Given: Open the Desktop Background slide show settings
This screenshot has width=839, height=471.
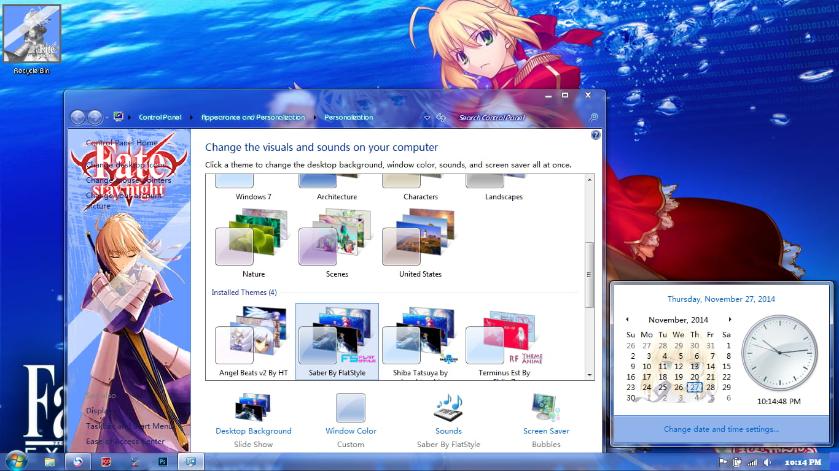Looking at the screenshot, I should (x=253, y=406).
